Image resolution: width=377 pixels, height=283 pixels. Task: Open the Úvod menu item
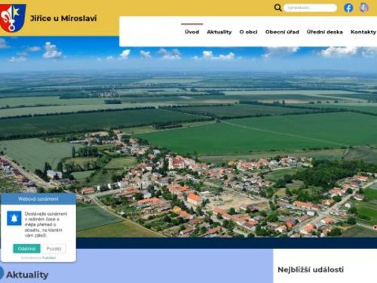coord(192,32)
